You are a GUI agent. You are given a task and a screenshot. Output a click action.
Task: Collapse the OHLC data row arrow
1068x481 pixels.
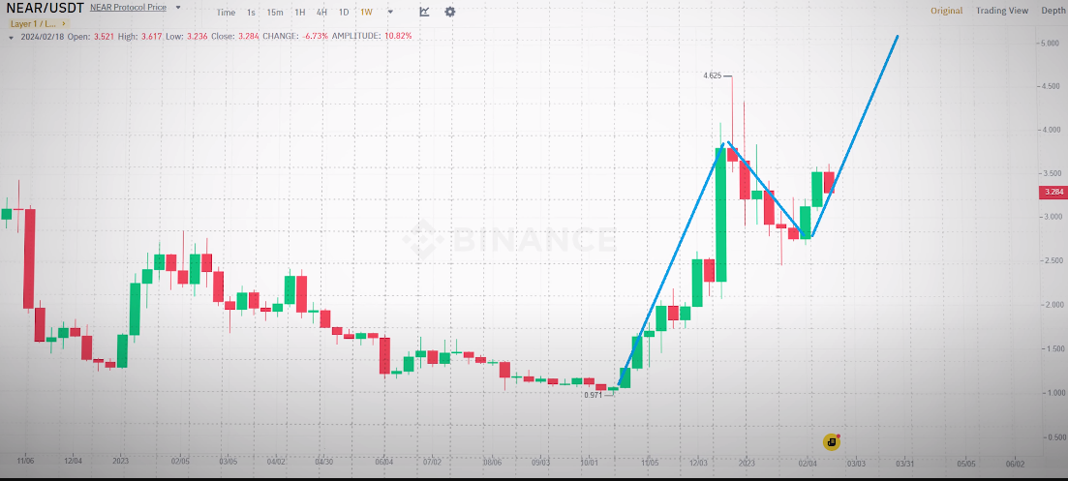pos(12,36)
